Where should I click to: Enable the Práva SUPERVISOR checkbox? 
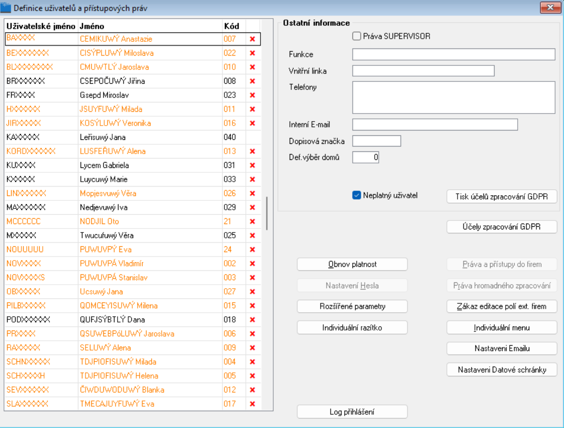point(357,37)
